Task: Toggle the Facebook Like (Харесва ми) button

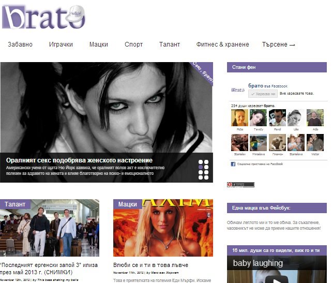Action: (262, 94)
